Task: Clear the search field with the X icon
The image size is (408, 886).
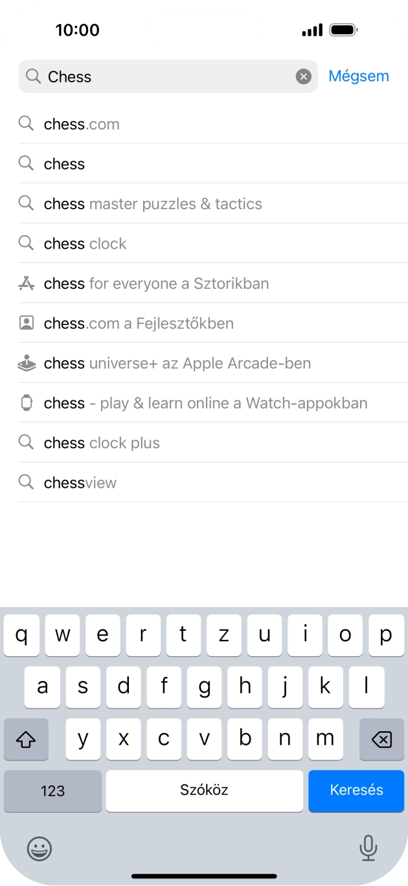Action: tap(303, 76)
